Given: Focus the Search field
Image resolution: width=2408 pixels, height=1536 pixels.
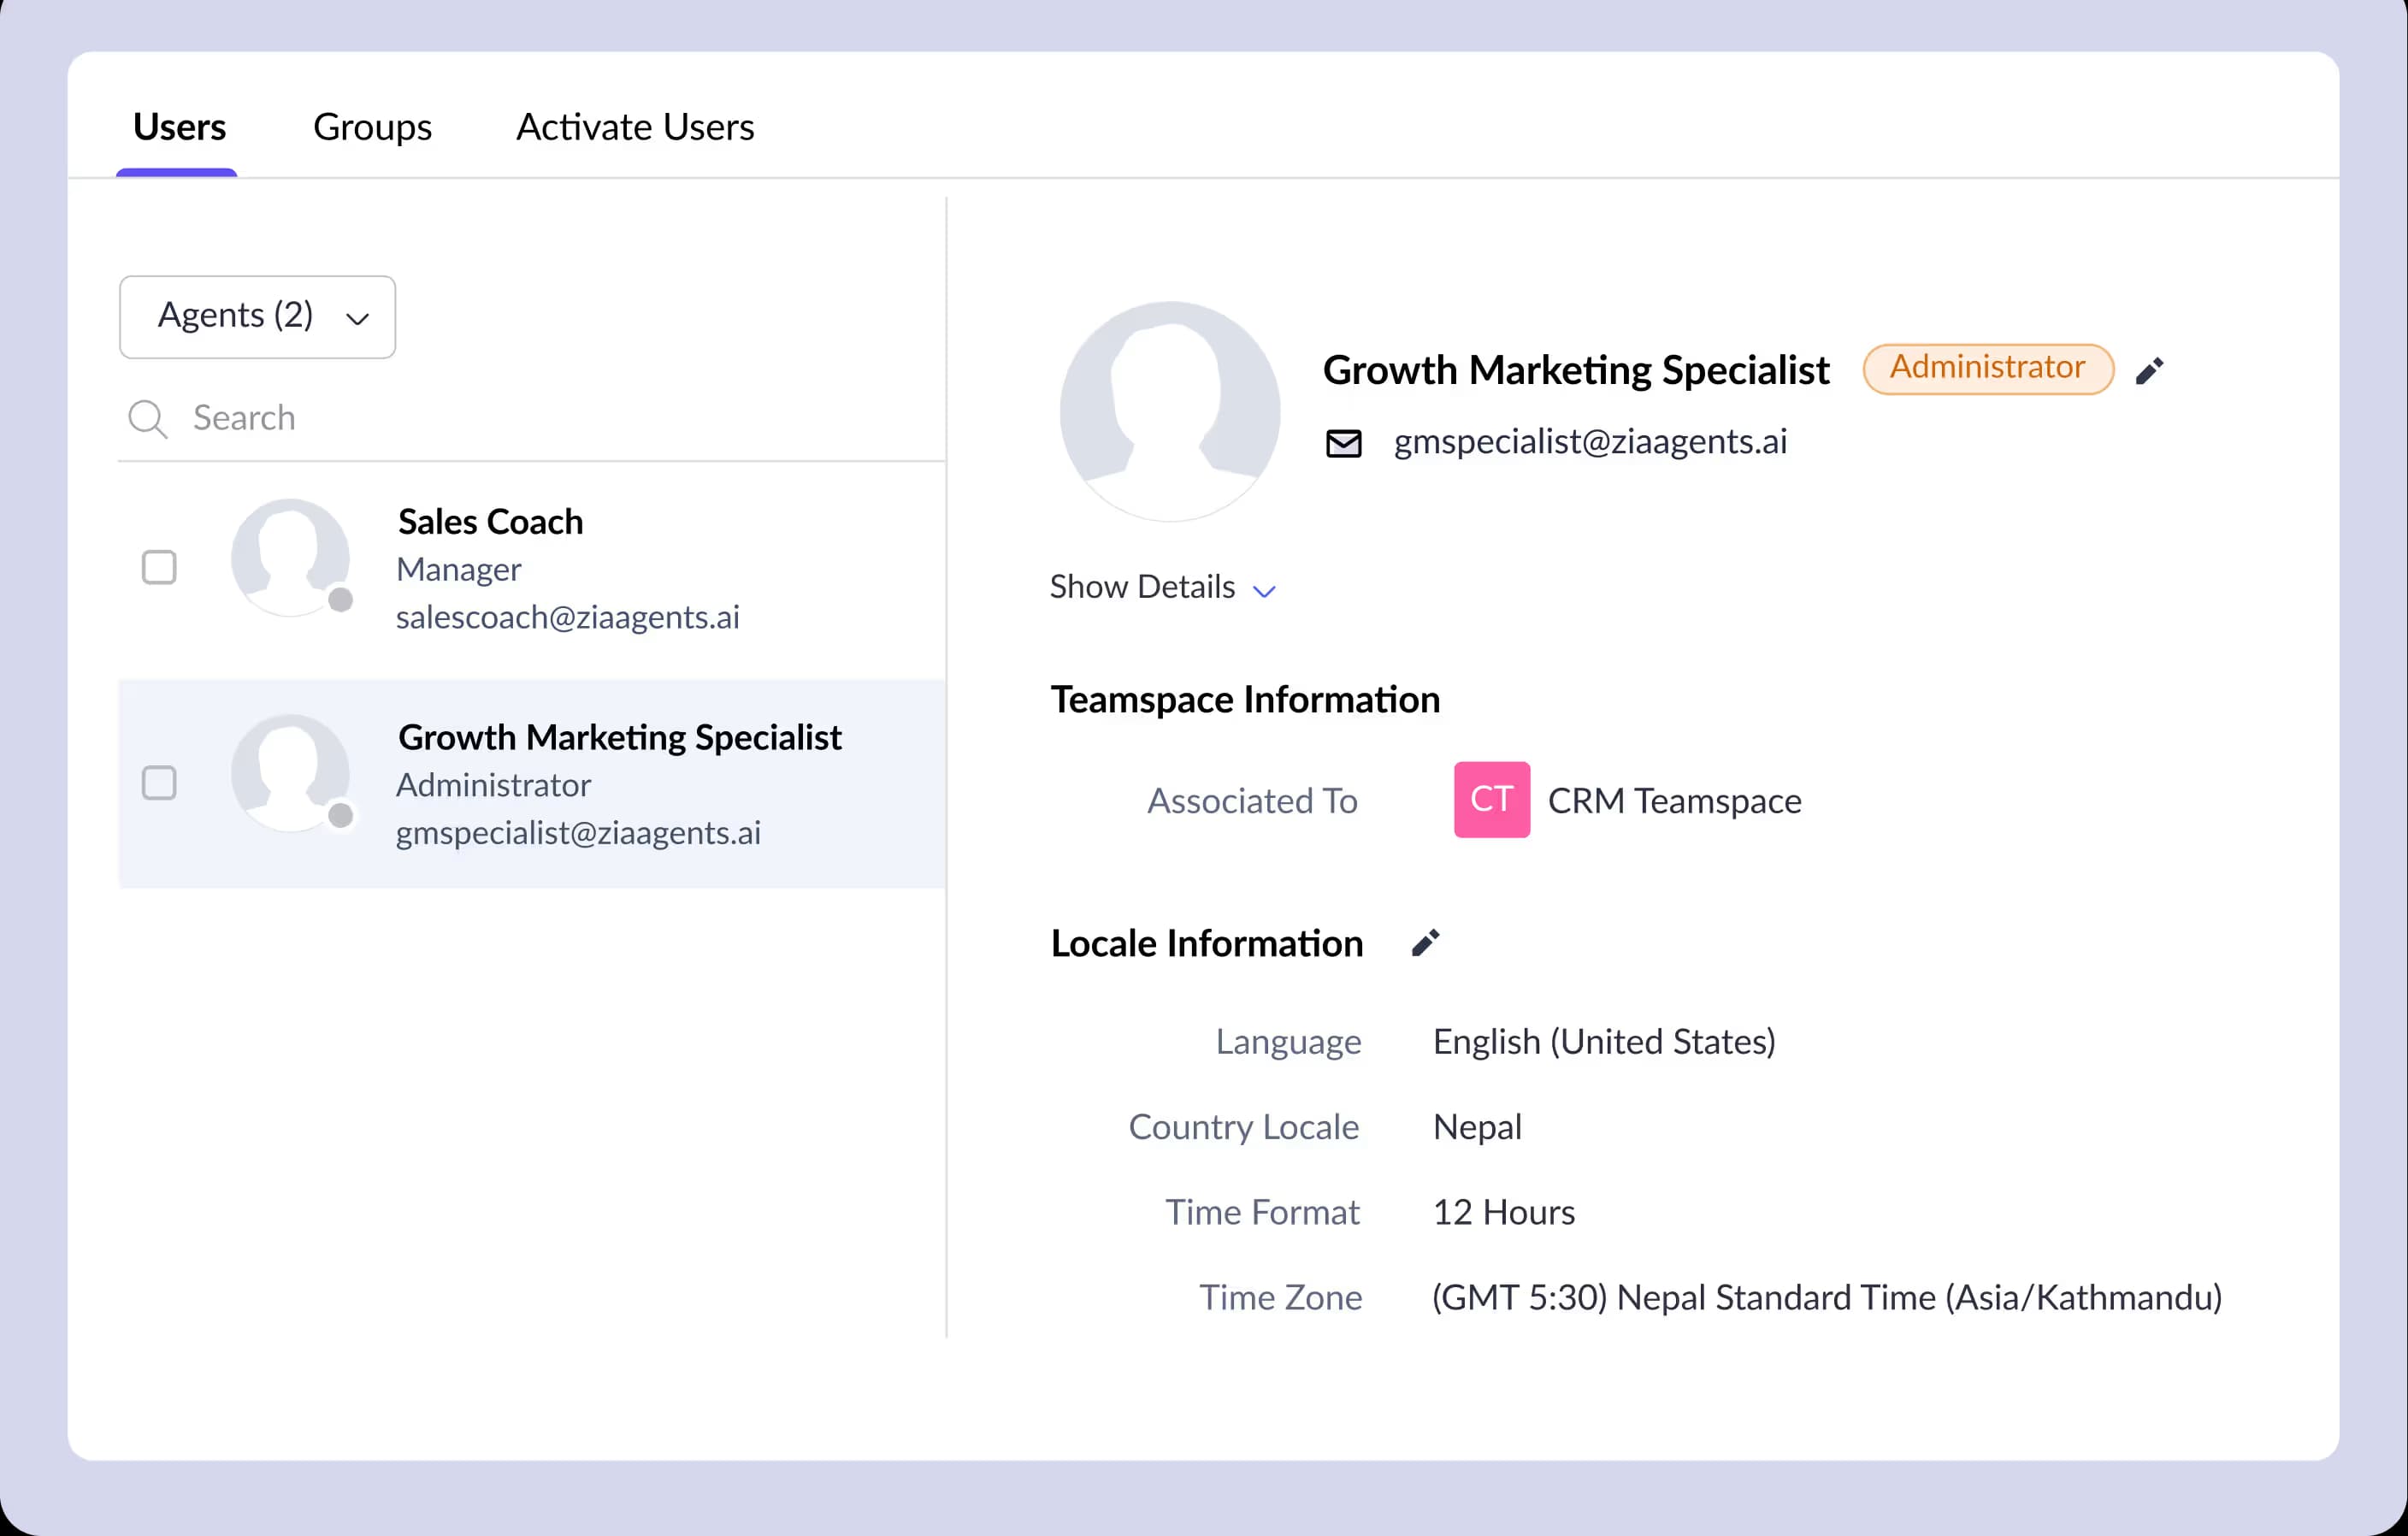Looking at the screenshot, I should (x=531, y=418).
